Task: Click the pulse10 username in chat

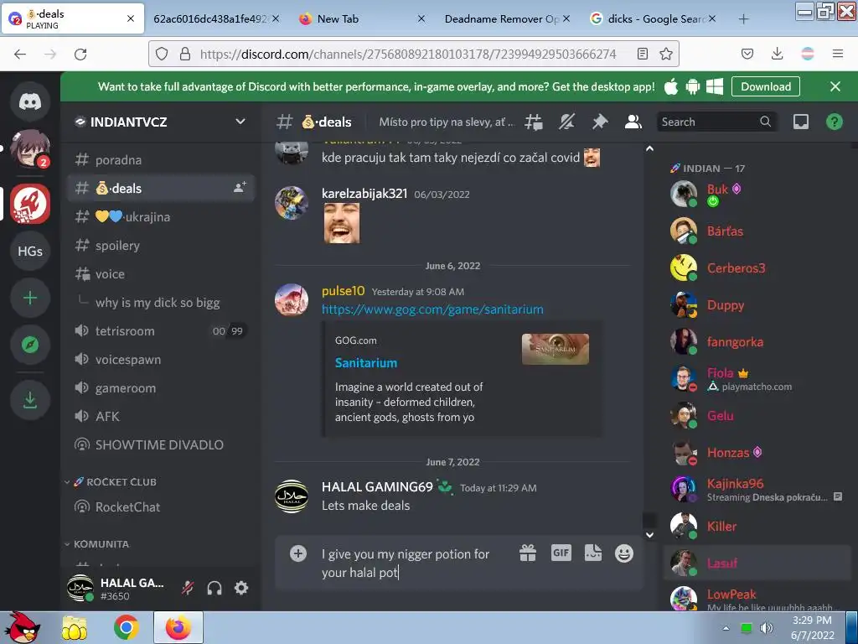Action: (343, 291)
